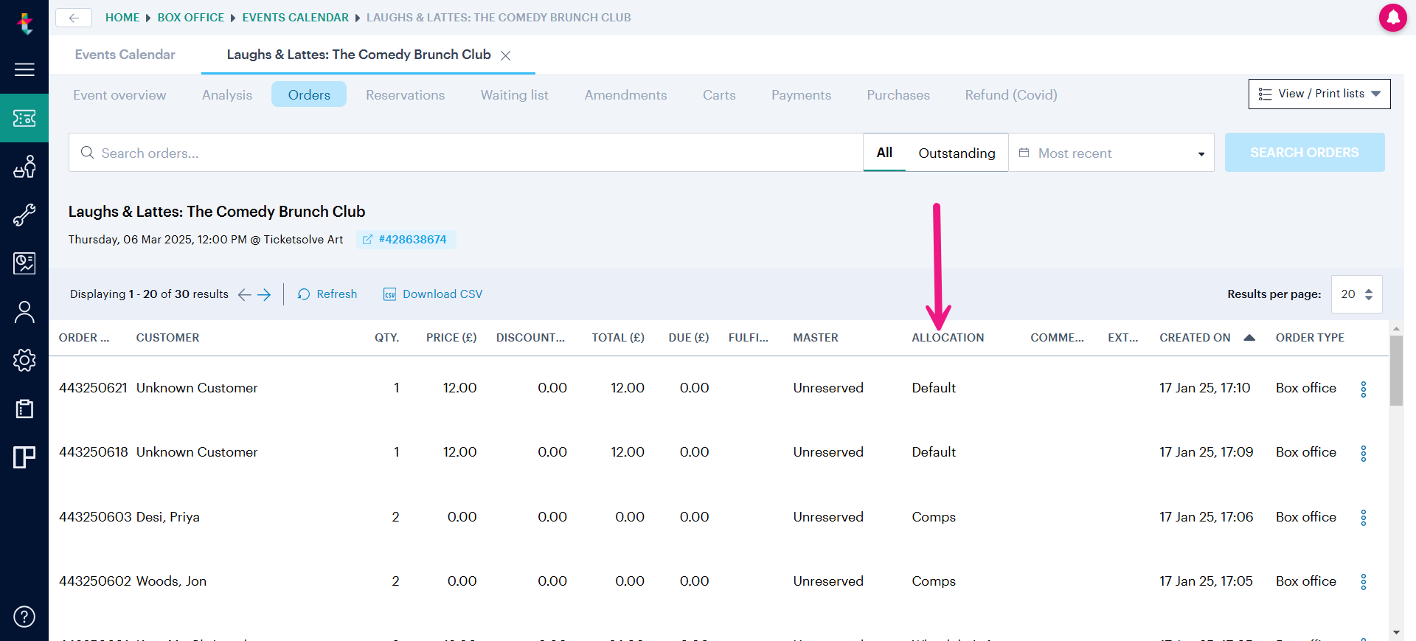Screen dimensions: 1416x641
Task: Select the All orders filter
Action: pos(884,153)
